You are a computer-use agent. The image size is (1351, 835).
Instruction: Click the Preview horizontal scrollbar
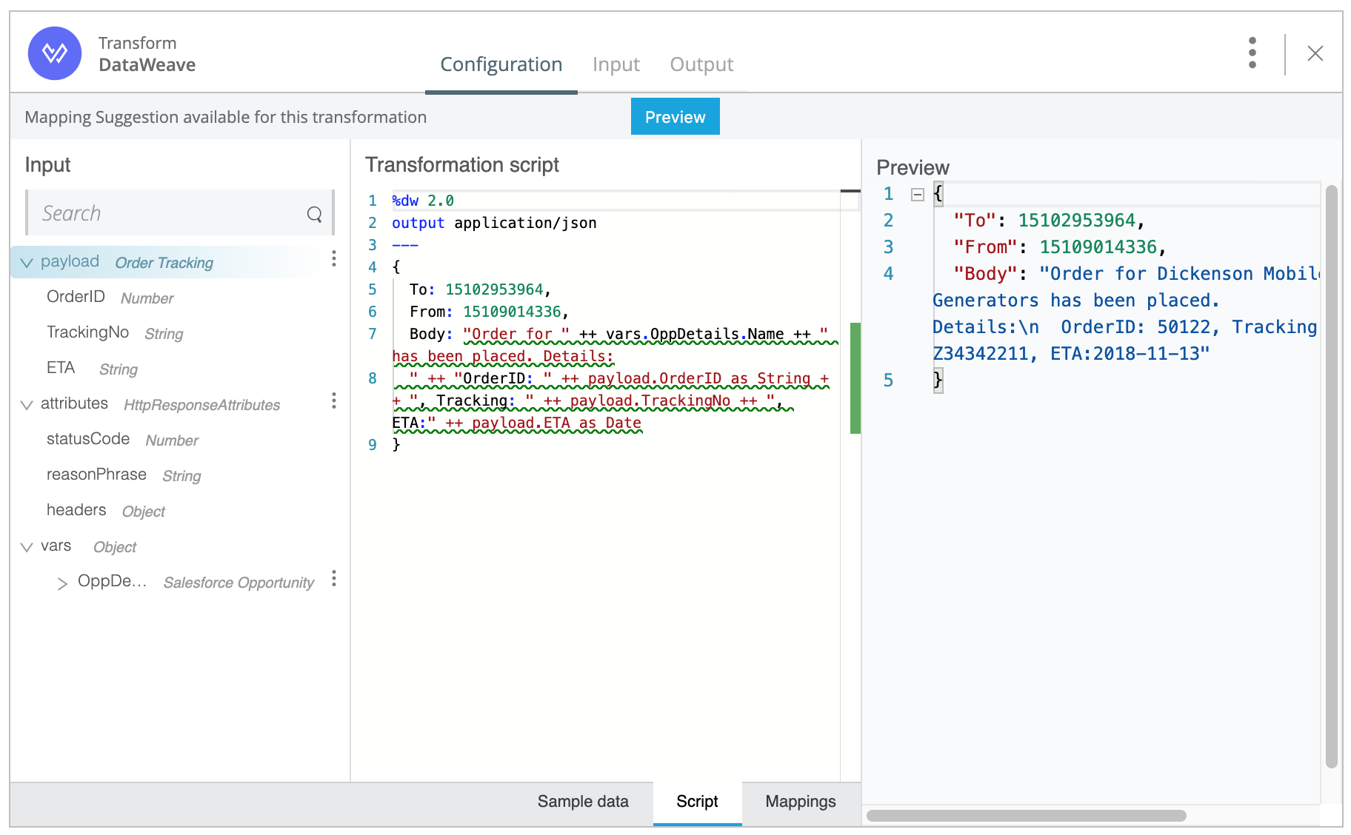click(1026, 816)
